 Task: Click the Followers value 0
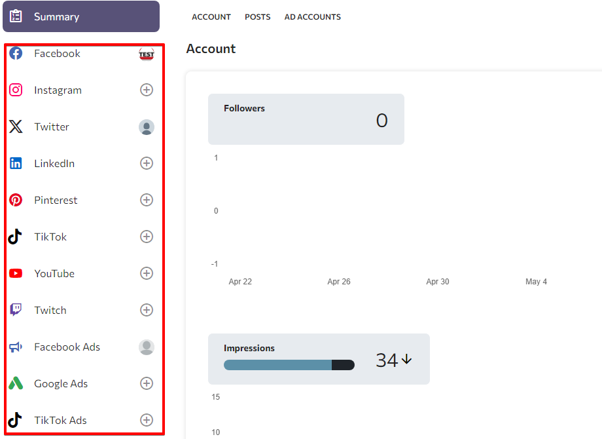382,121
